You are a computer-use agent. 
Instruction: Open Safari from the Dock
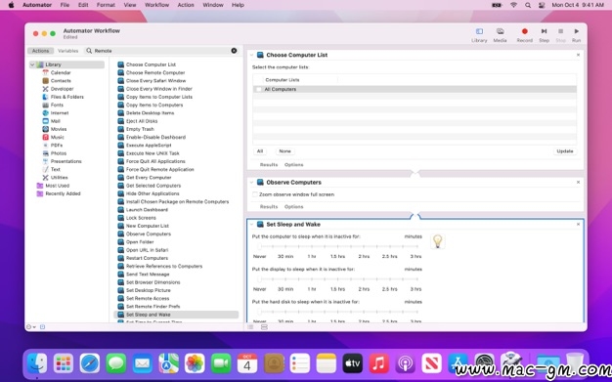[x=90, y=363]
